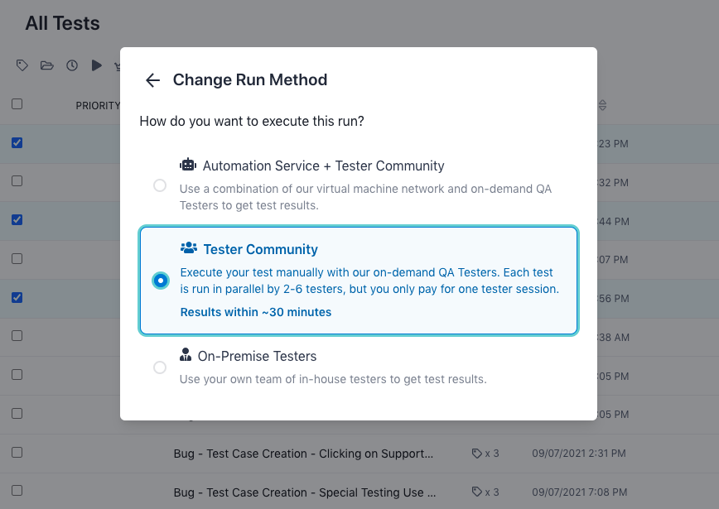Select the tag icon in the toolbar
Image resolution: width=719 pixels, height=509 pixels.
(x=22, y=65)
